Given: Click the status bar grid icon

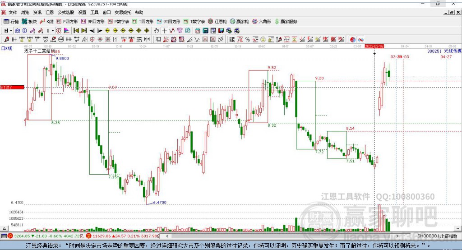Looking at the screenshot, I should pos(4,236).
